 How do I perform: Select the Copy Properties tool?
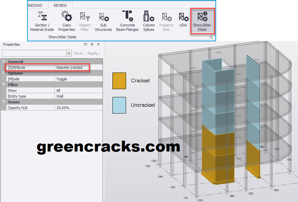pyautogui.click(x=67, y=21)
